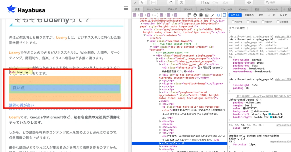This screenshot has height=152, width=291.
Task: Open the Hayabusa hamburger menu
Action: (126, 8)
